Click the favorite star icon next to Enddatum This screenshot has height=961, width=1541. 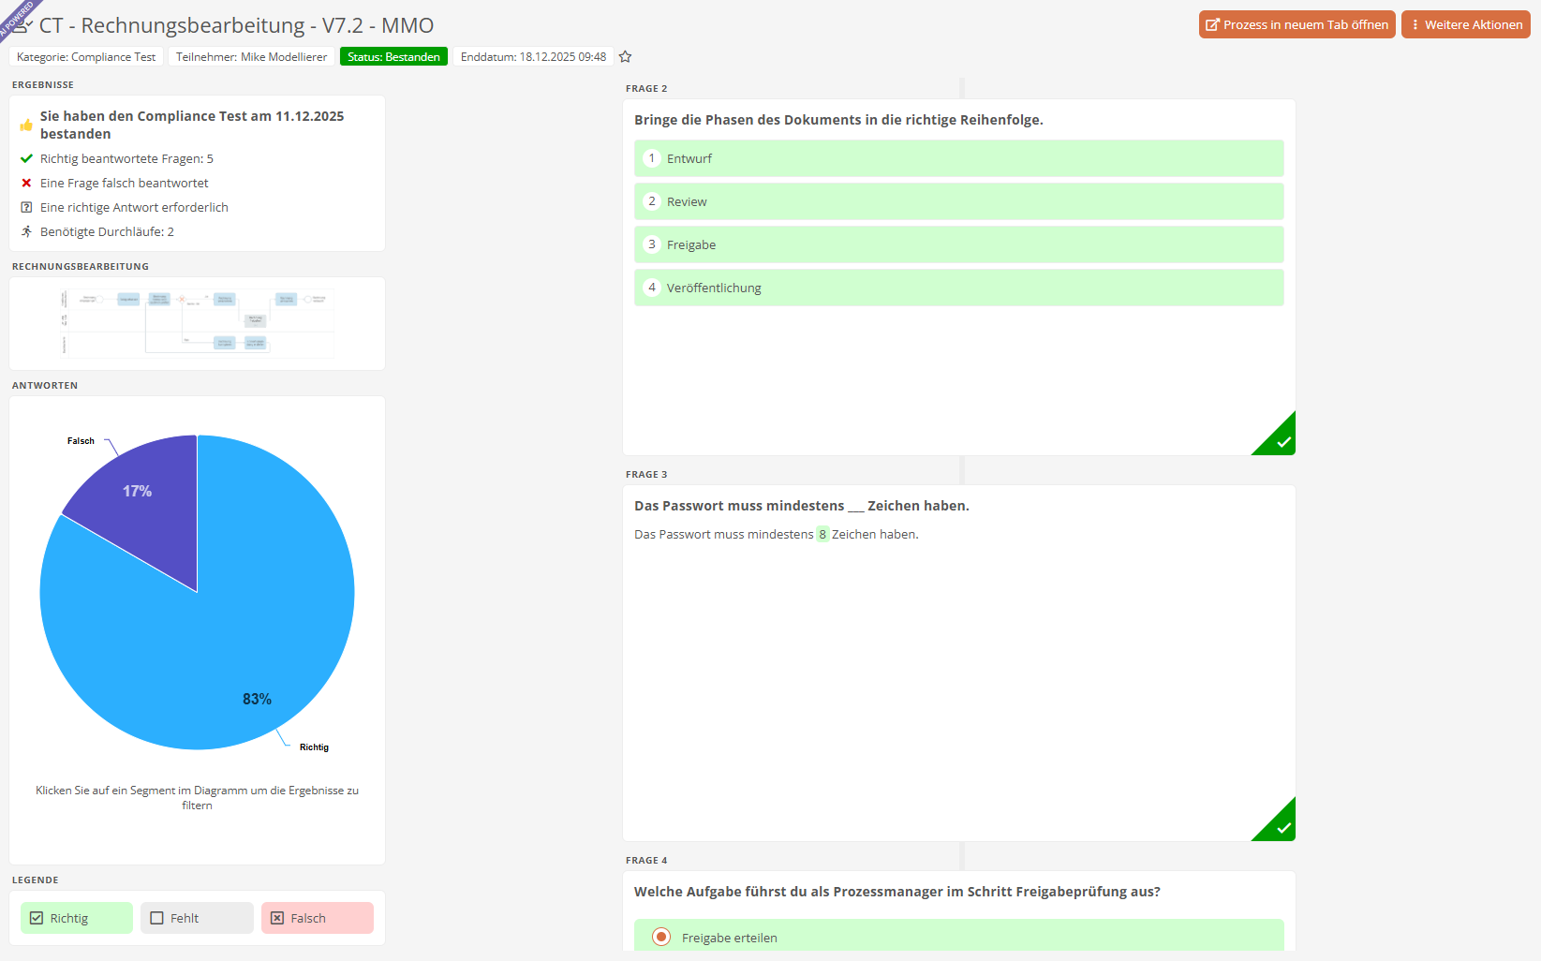tap(625, 57)
